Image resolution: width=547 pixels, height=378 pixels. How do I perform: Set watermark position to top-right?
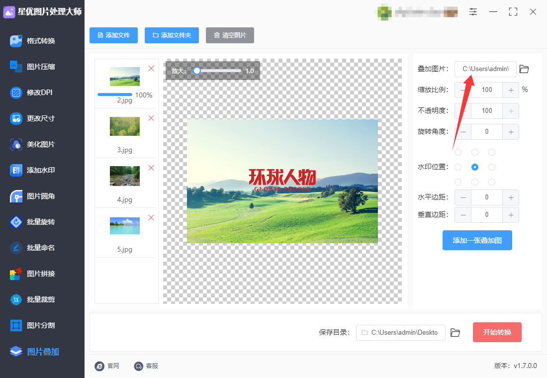coord(492,152)
